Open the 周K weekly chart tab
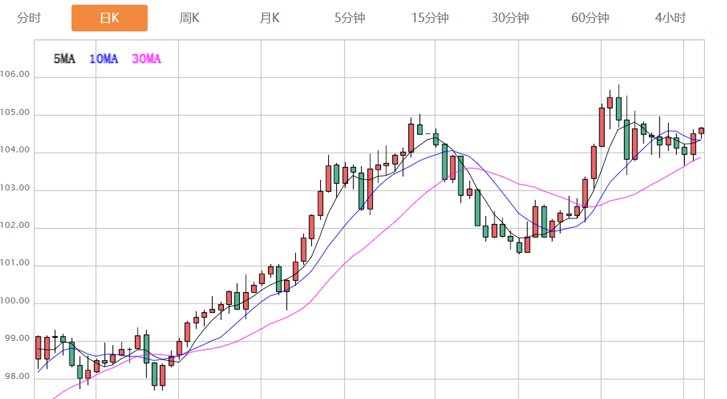727x399 pixels. [189, 18]
